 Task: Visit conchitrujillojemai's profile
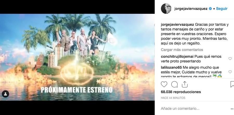click(x=177, y=57)
